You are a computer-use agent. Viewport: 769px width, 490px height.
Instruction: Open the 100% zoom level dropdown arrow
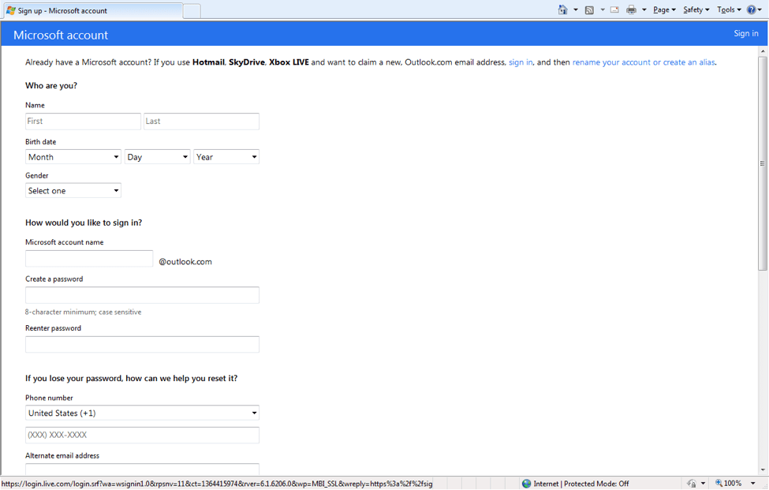tap(752, 484)
